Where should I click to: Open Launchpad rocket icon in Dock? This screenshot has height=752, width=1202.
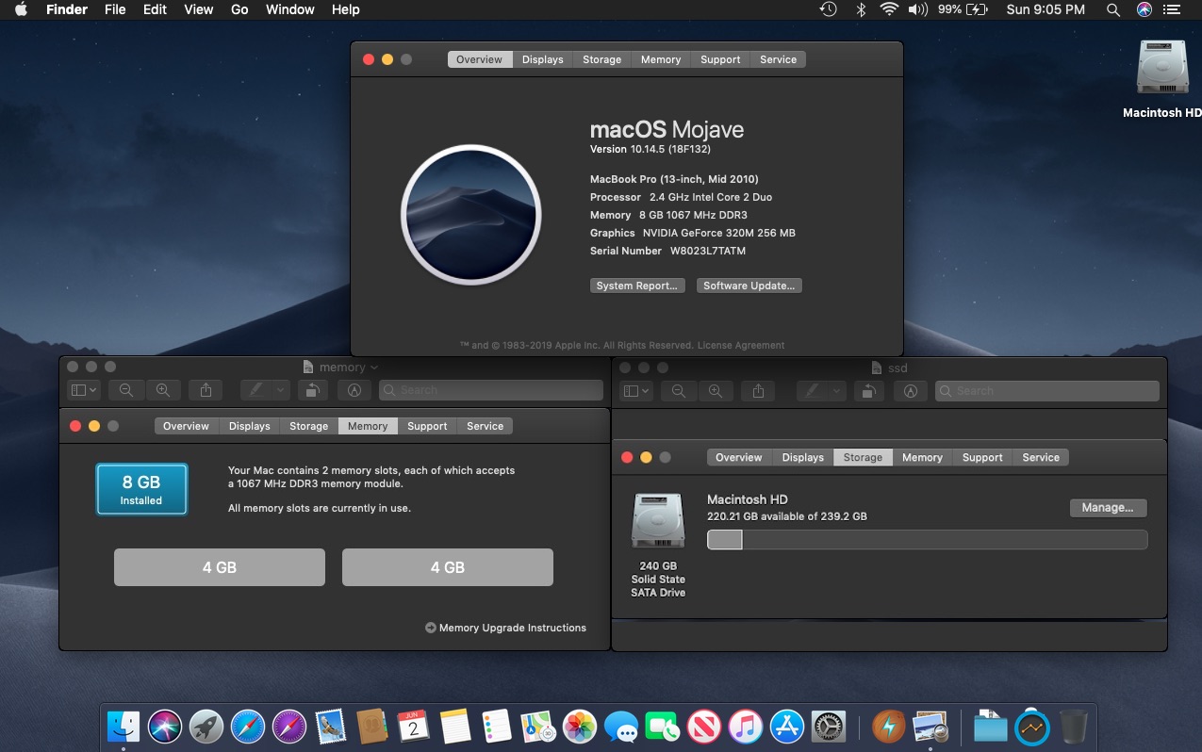pyautogui.click(x=206, y=726)
